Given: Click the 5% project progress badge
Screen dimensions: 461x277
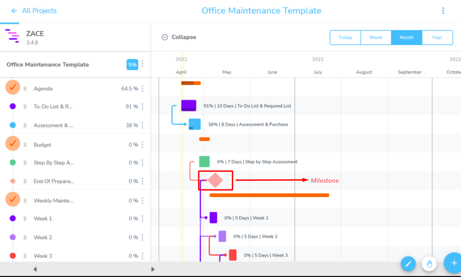Looking at the screenshot, I should (x=132, y=64).
